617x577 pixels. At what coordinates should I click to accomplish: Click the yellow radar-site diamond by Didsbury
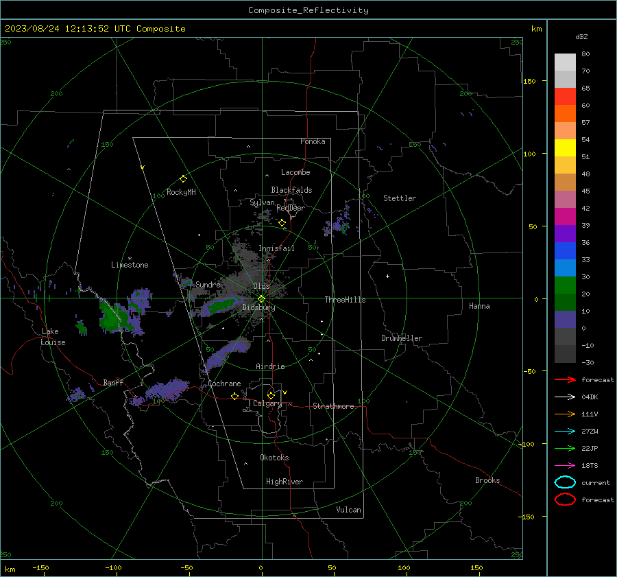(x=261, y=298)
